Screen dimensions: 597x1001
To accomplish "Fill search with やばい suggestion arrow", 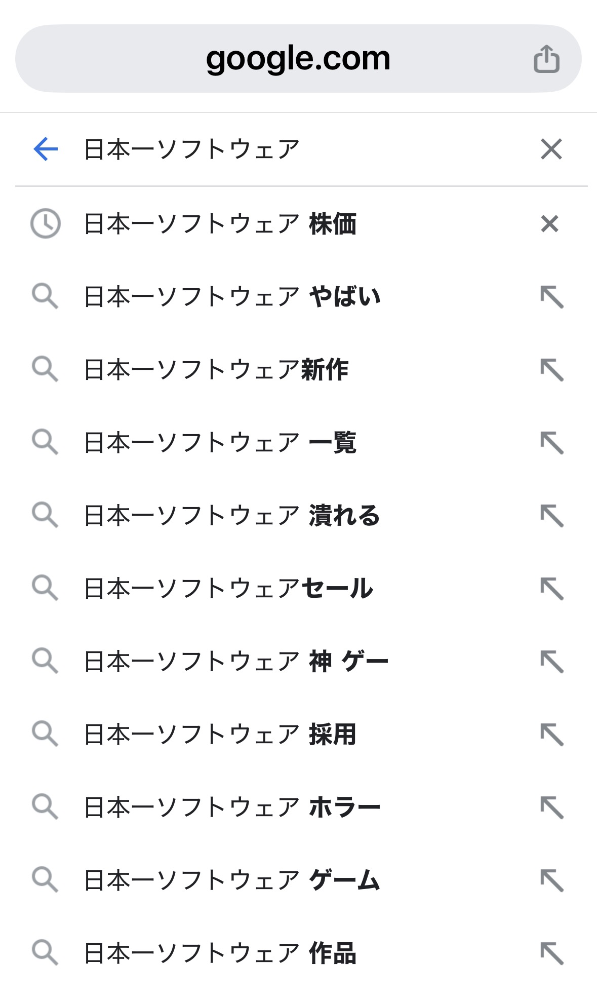I will [x=551, y=297].
